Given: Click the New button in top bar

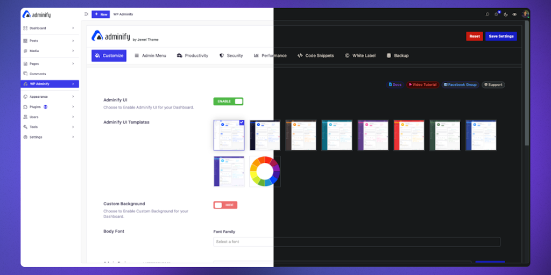Looking at the screenshot, I should 101,15.
